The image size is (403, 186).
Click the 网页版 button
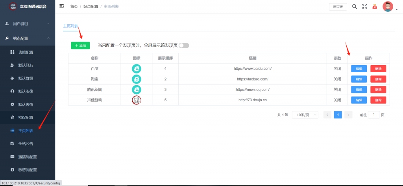338,7
